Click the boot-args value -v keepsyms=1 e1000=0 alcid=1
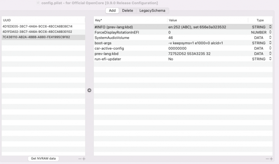Viewport: 279px width, 164px height. point(196,43)
